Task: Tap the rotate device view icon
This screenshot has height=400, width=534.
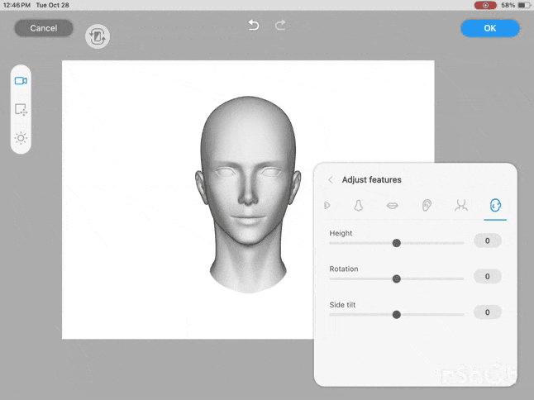Action: [98, 36]
